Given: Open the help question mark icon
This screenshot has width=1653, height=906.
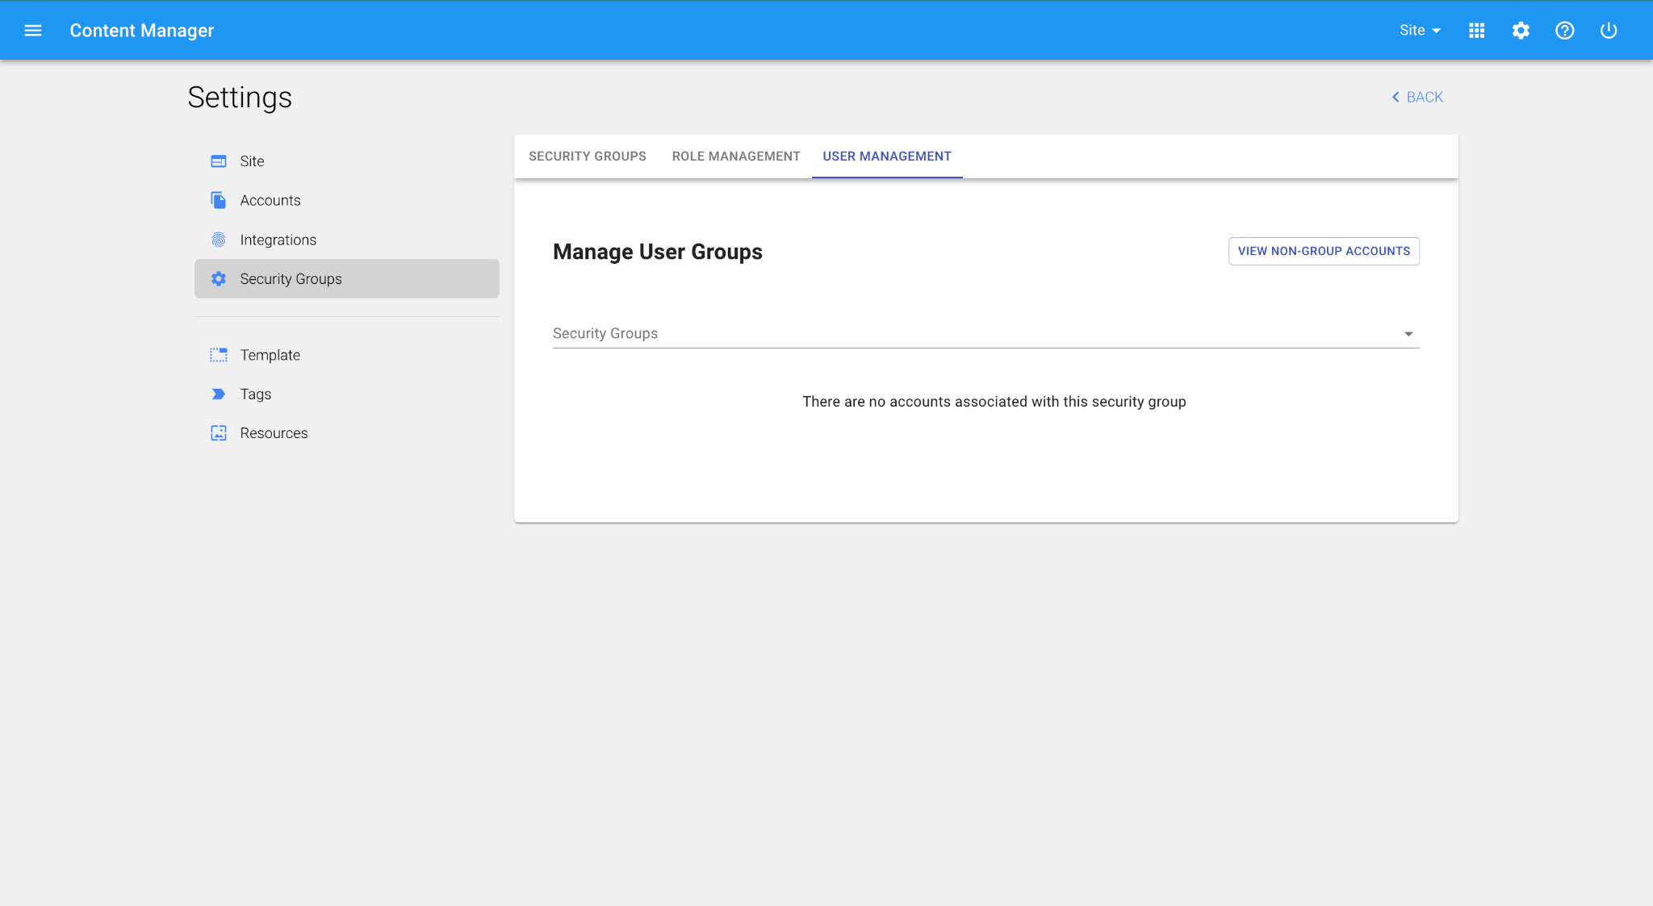Looking at the screenshot, I should click(1564, 31).
